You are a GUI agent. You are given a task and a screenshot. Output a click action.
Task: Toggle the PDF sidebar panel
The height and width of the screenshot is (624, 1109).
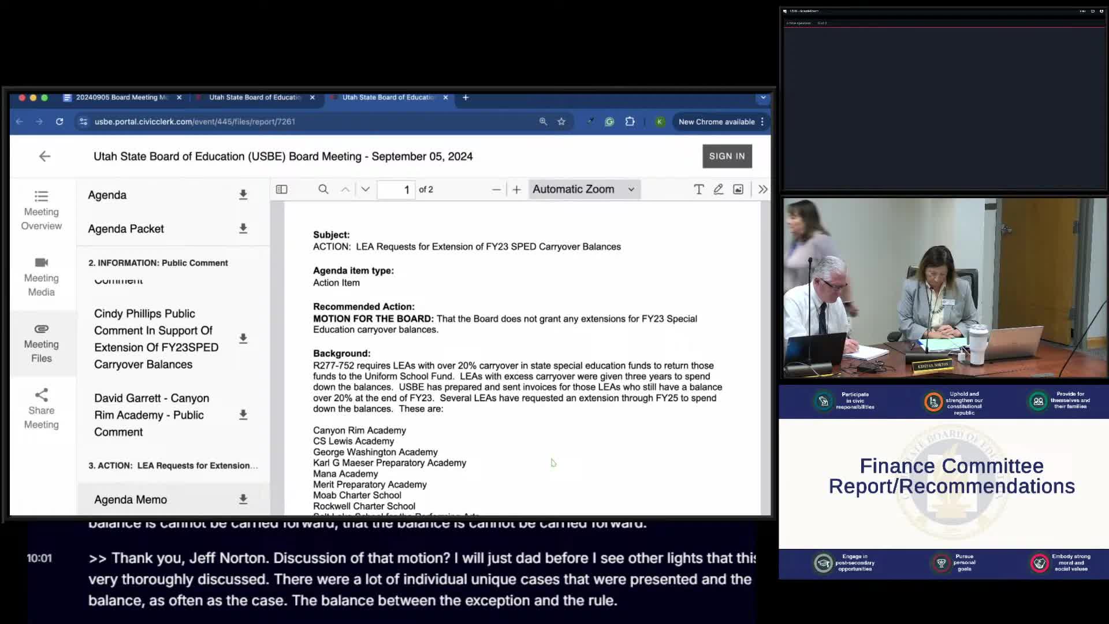pyautogui.click(x=281, y=189)
